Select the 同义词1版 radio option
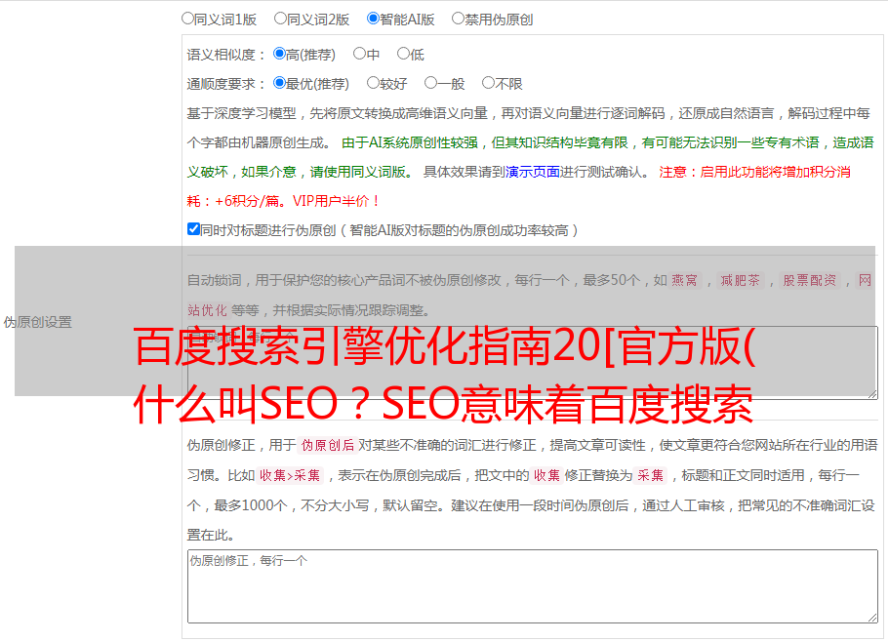The height and width of the screenshot is (642, 889). (x=187, y=19)
